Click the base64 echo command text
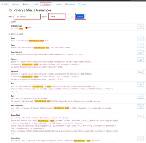This screenshot has height=143, width=146. coord(47,55)
